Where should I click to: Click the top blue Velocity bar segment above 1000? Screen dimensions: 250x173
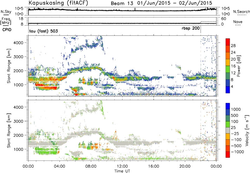click(x=228, y=106)
